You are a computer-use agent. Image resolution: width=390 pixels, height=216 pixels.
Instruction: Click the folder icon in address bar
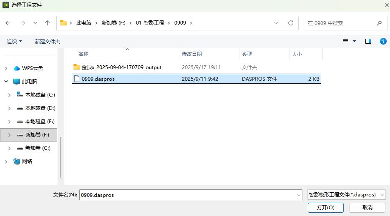(63, 23)
